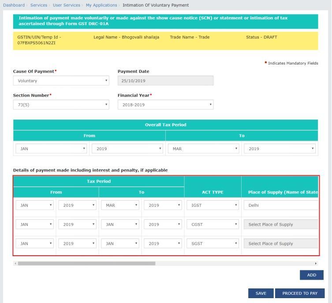Click the scrollbar right arrow
Screen dimensions: 332x303
coord(316,263)
